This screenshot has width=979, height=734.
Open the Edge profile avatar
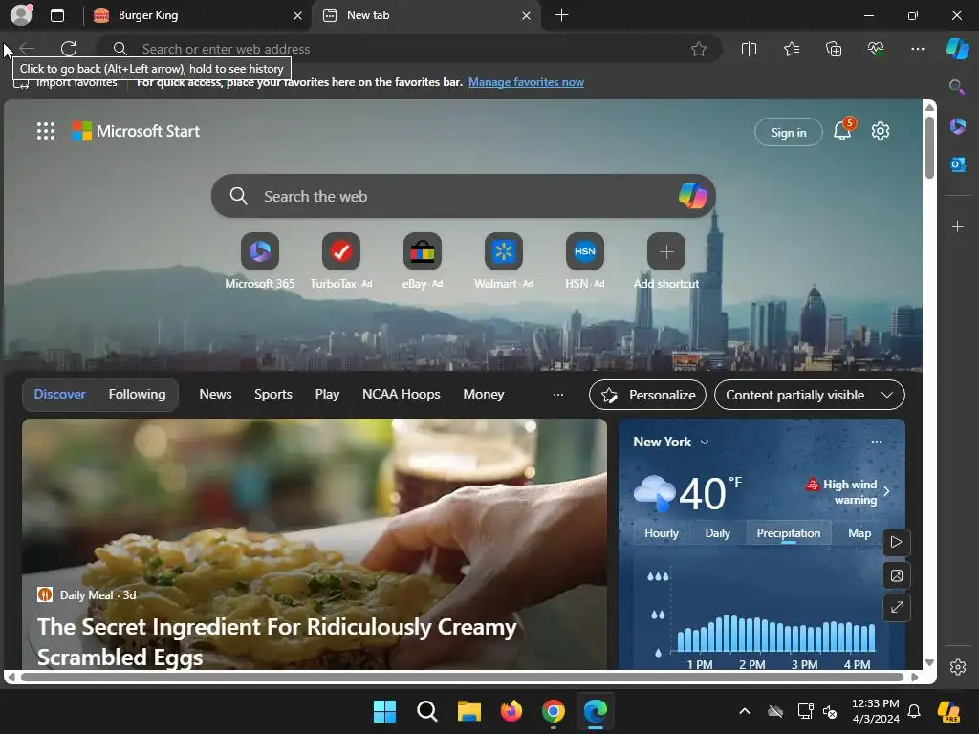coord(21,15)
